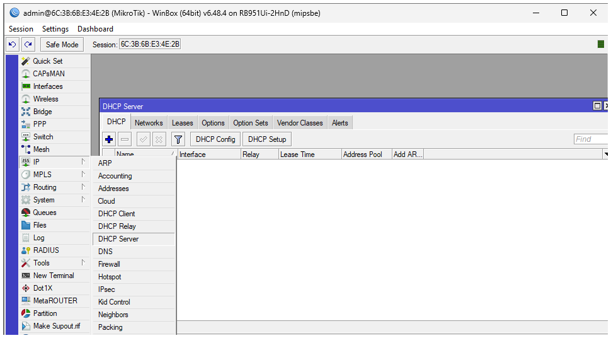Select DHCP Server from IP submenu
611x338 pixels.
(x=134, y=239)
